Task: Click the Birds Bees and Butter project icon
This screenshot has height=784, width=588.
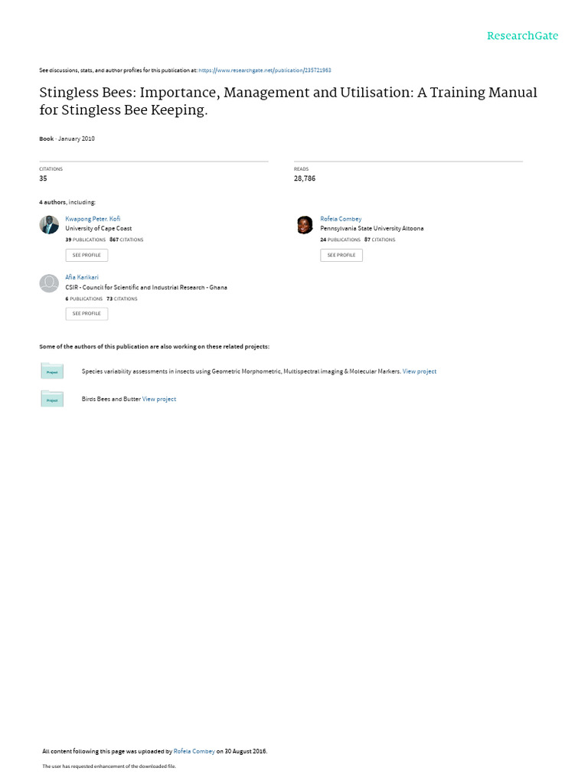Action: (x=52, y=399)
